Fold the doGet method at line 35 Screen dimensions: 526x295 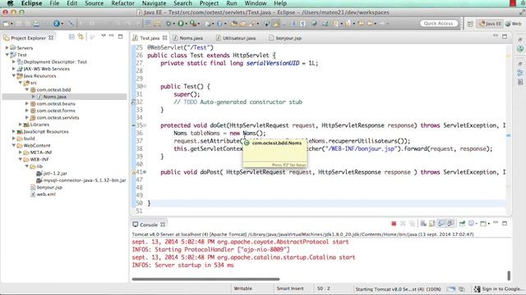click(x=145, y=125)
